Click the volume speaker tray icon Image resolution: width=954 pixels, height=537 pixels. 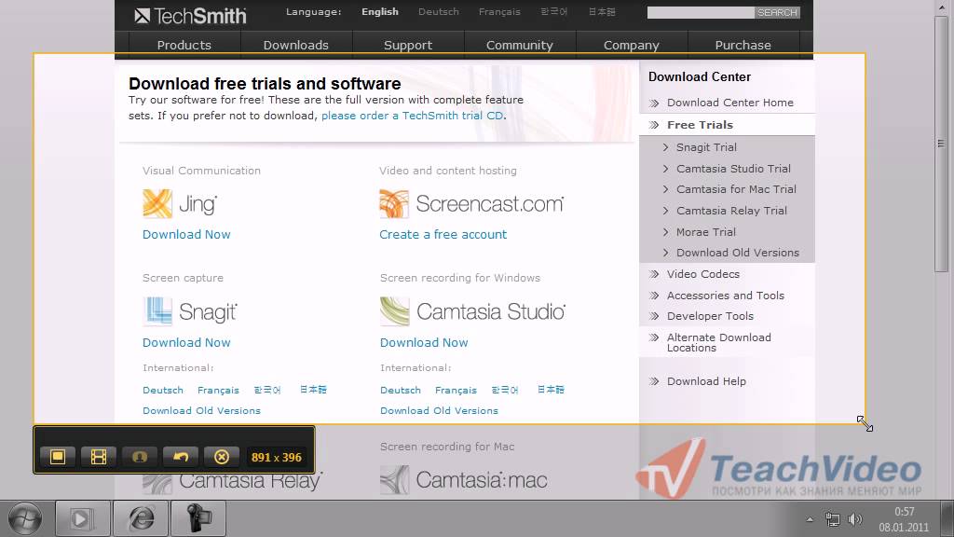tap(855, 519)
